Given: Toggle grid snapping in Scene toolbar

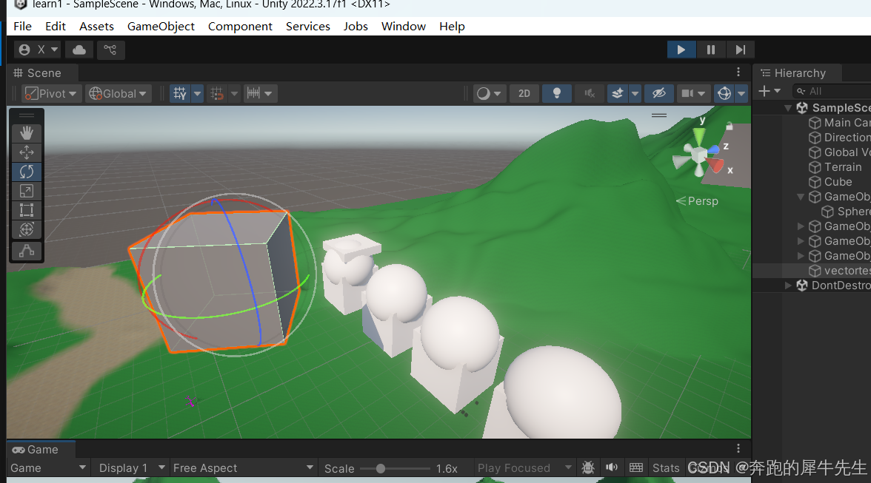Looking at the screenshot, I should click(x=216, y=93).
